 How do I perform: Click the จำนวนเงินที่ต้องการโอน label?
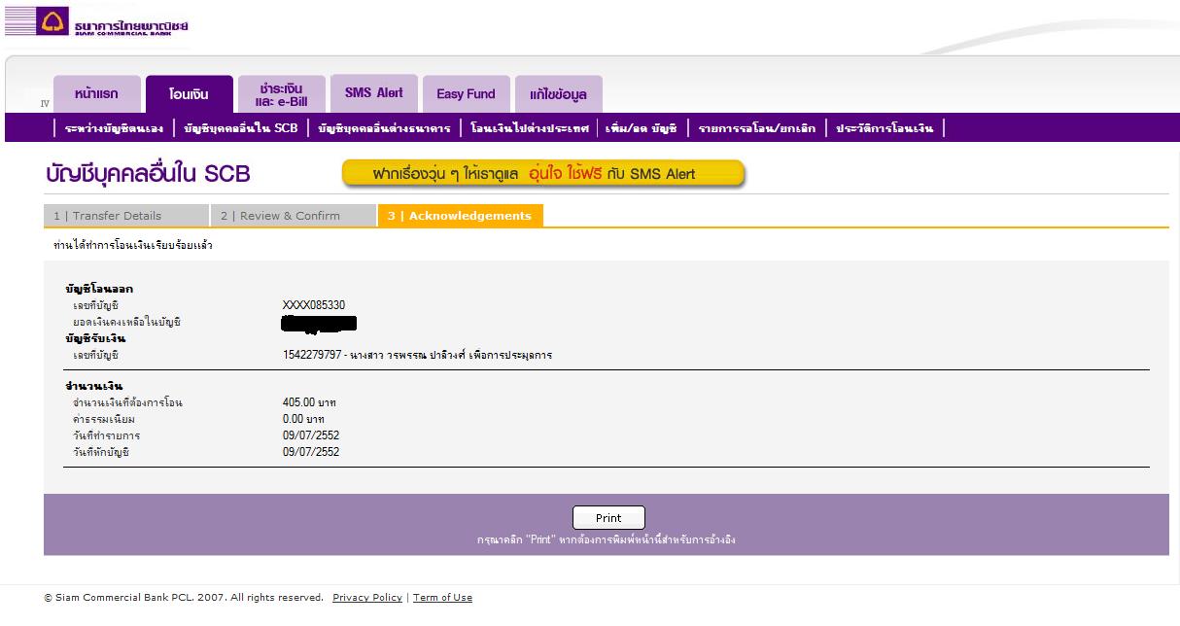pyautogui.click(x=127, y=402)
